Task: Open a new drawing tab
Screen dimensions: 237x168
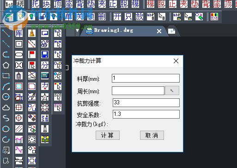Action: pos(172,31)
